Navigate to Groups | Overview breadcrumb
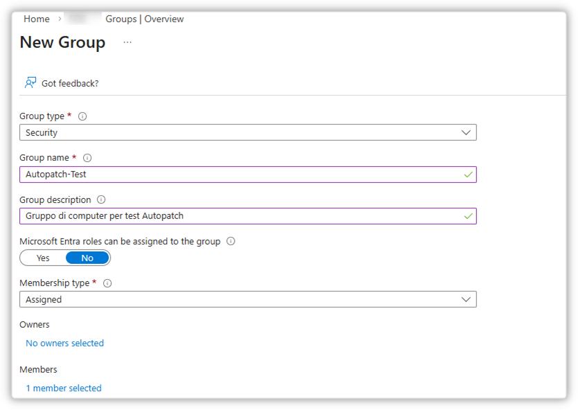578x410 pixels. click(x=145, y=19)
